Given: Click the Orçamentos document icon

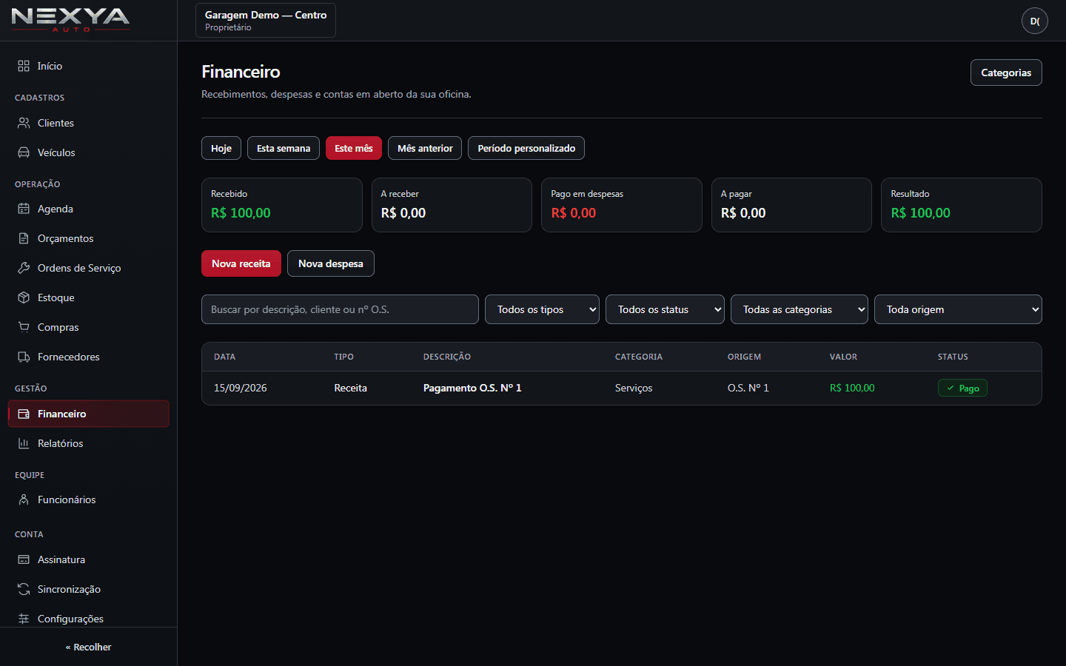Looking at the screenshot, I should 24,238.
